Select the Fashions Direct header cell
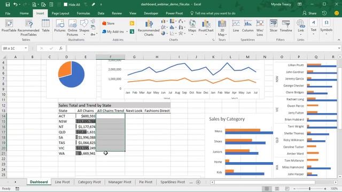Viewport: 342px width, 192px height. (x=157, y=111)
